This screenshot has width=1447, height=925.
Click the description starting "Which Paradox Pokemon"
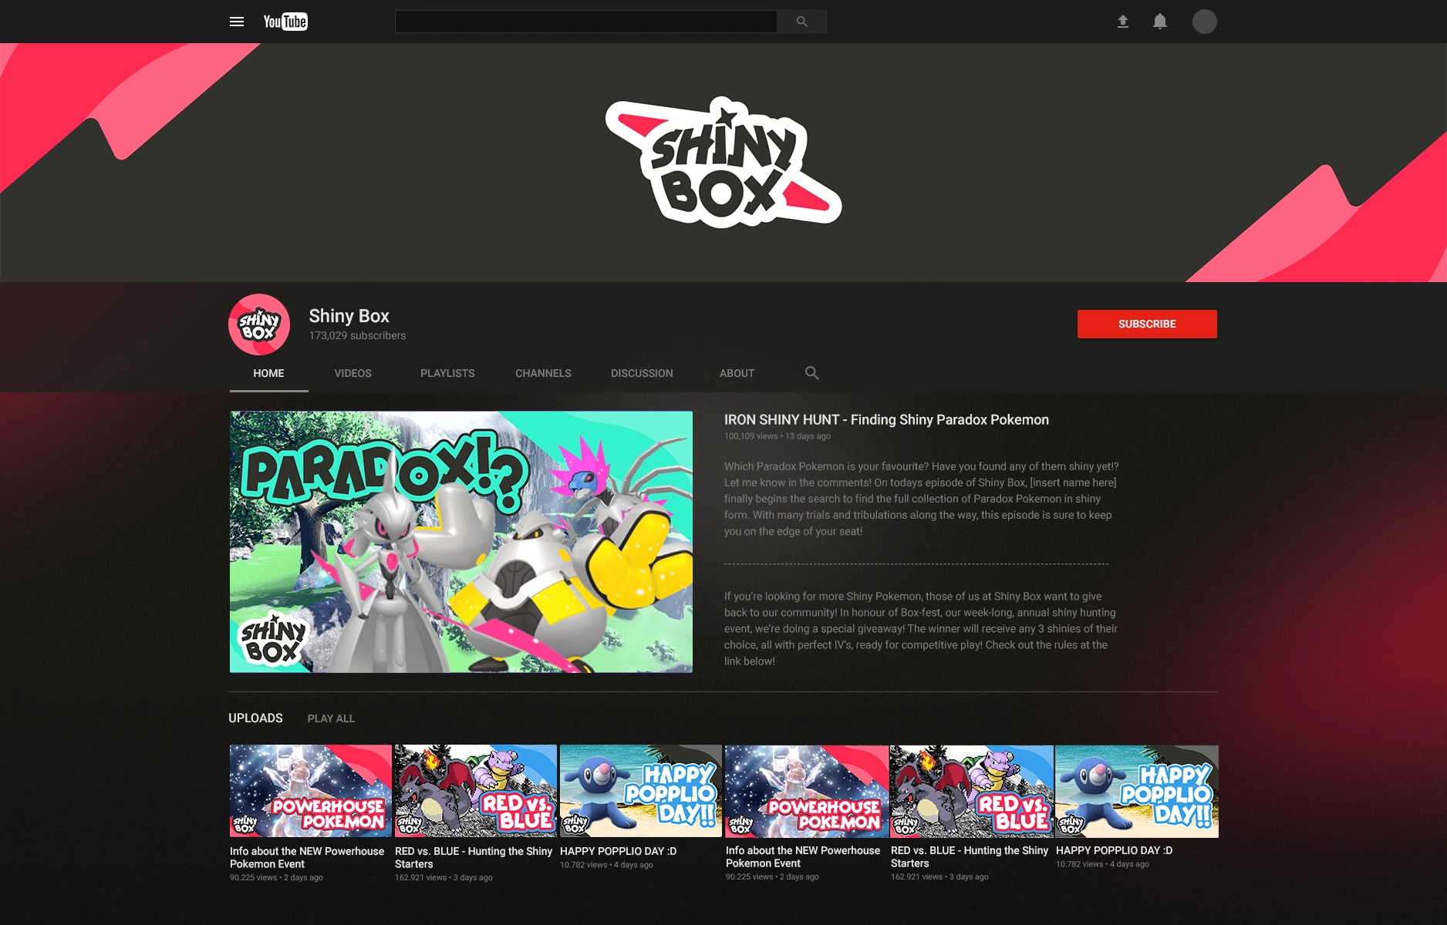coord(922,499)
